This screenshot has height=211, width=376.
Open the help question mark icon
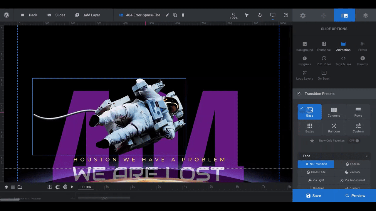(286, 15)
